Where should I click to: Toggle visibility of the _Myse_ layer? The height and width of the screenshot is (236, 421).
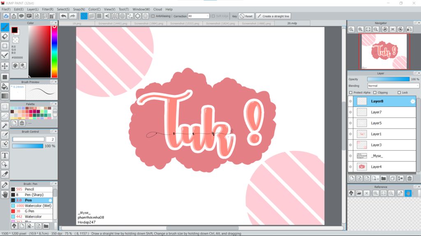click(350, 156)
